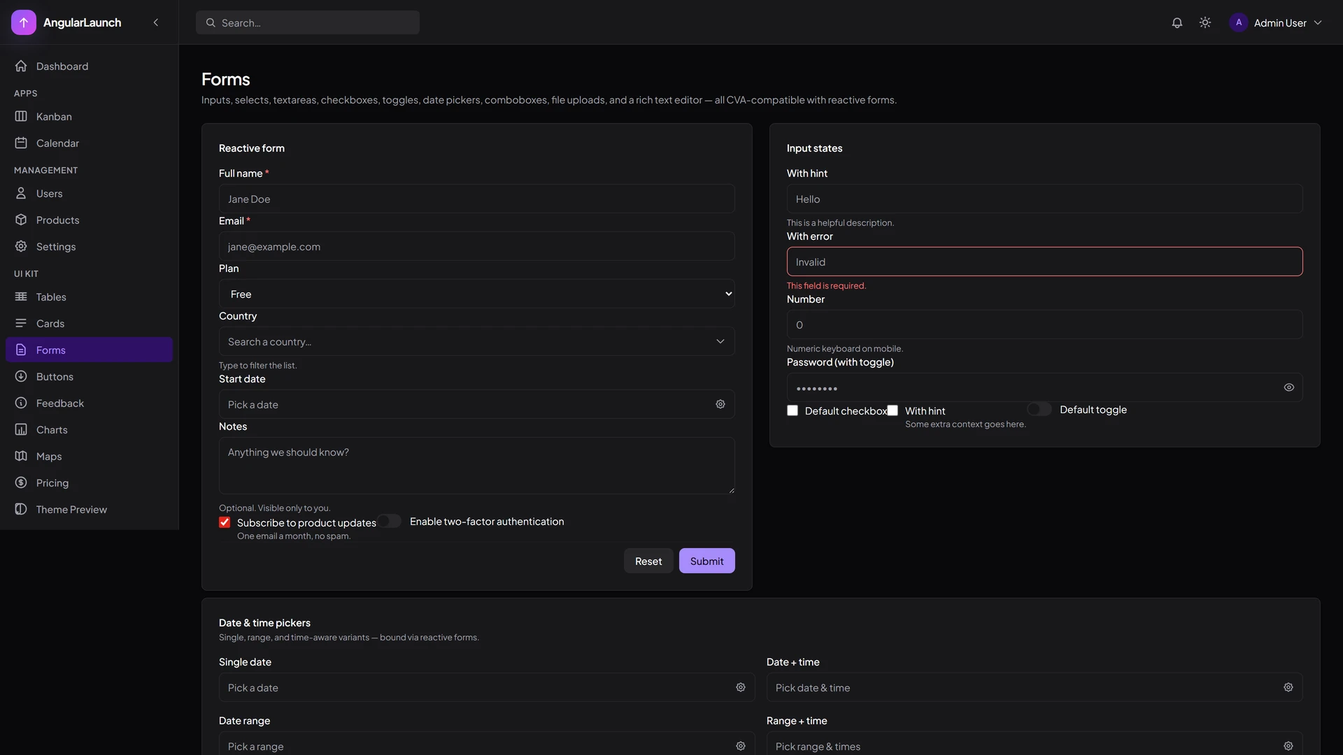Open the notifications bell
The height and width of the screenshot is (755, 1343).
(1177, 22)
